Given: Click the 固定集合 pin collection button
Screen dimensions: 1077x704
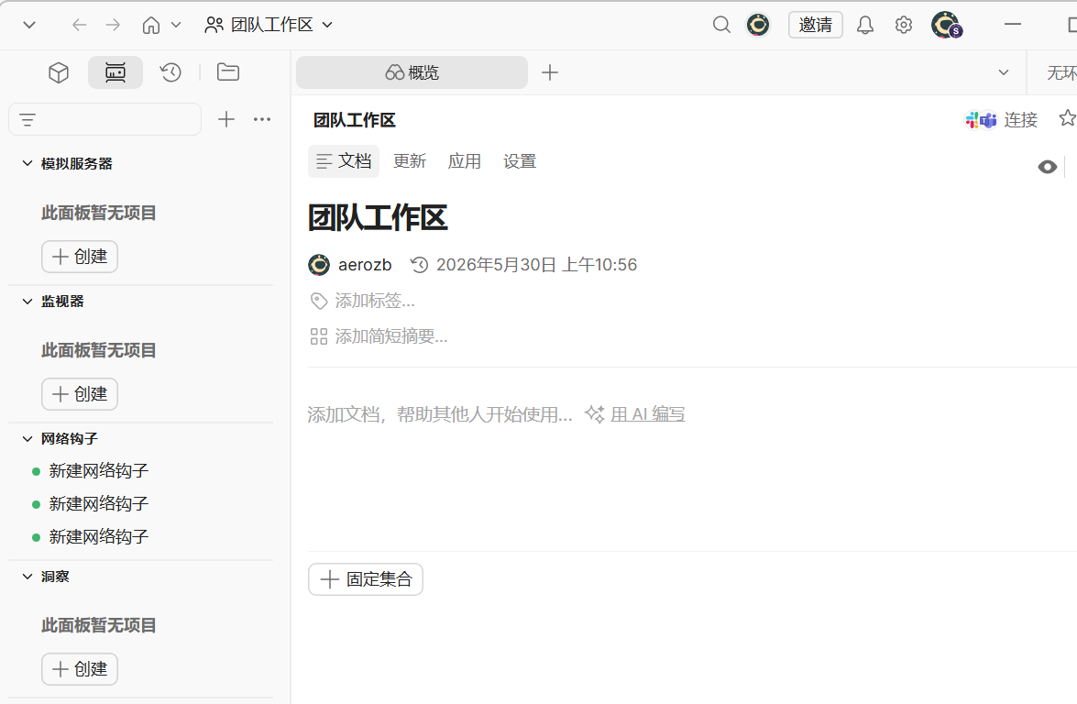Looking at the screenshot, I should click(366, 579).
